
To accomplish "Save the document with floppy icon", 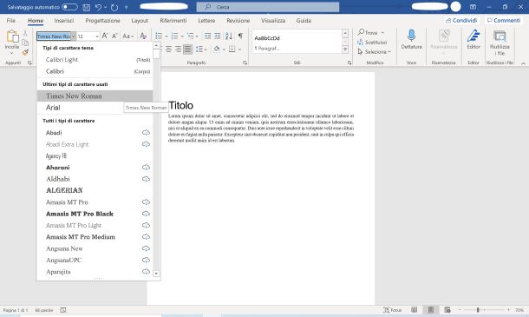I will pyautogui.click(x=87, y=7).
